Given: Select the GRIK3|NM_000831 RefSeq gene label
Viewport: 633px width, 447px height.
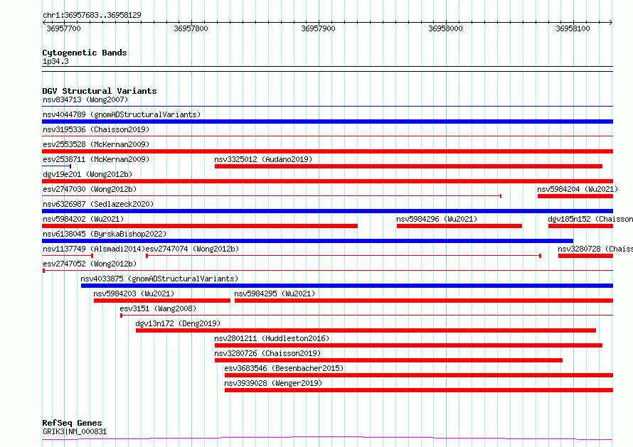Looking at the screenshot, I should [75, 431].
